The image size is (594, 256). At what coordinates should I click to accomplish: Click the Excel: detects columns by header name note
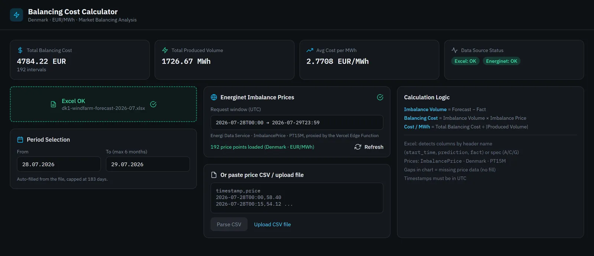coord(448,144)
